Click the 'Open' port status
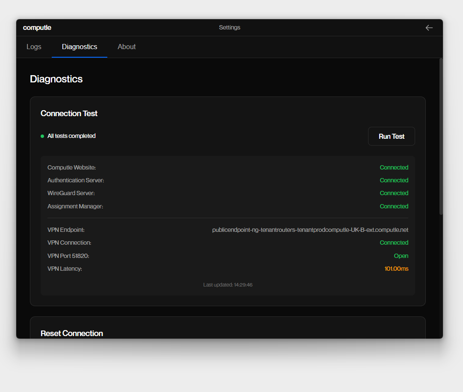The image size is (463, 392). pos(401,256)
